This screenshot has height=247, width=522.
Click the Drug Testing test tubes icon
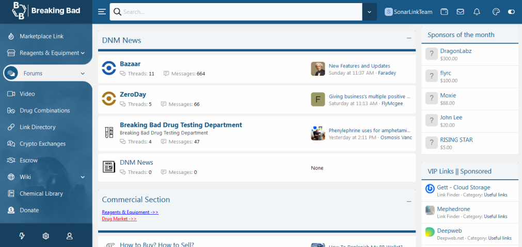tap(109, 132)
